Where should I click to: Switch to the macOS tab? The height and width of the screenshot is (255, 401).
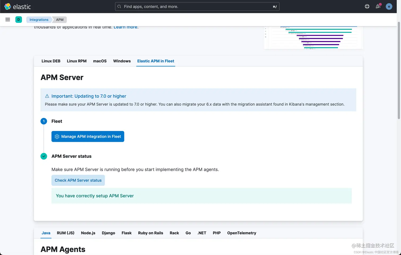click(x=100, y=61)
